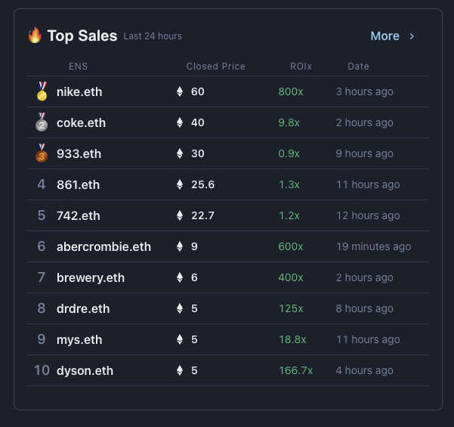
Task: Click the rank number 4
Action: pos(42,184)
